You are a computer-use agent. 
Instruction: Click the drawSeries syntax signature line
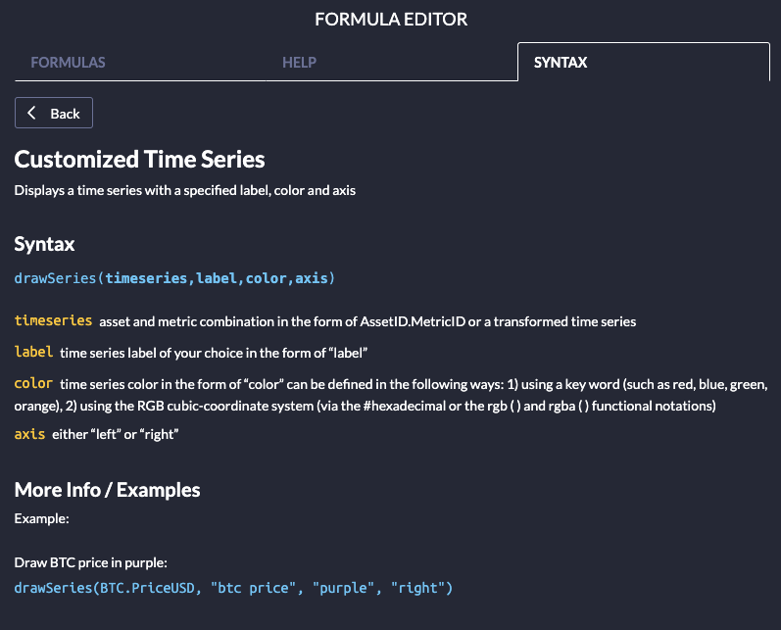point(174,279)
